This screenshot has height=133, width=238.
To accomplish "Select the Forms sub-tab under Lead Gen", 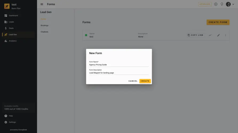I will click(43, 19).
